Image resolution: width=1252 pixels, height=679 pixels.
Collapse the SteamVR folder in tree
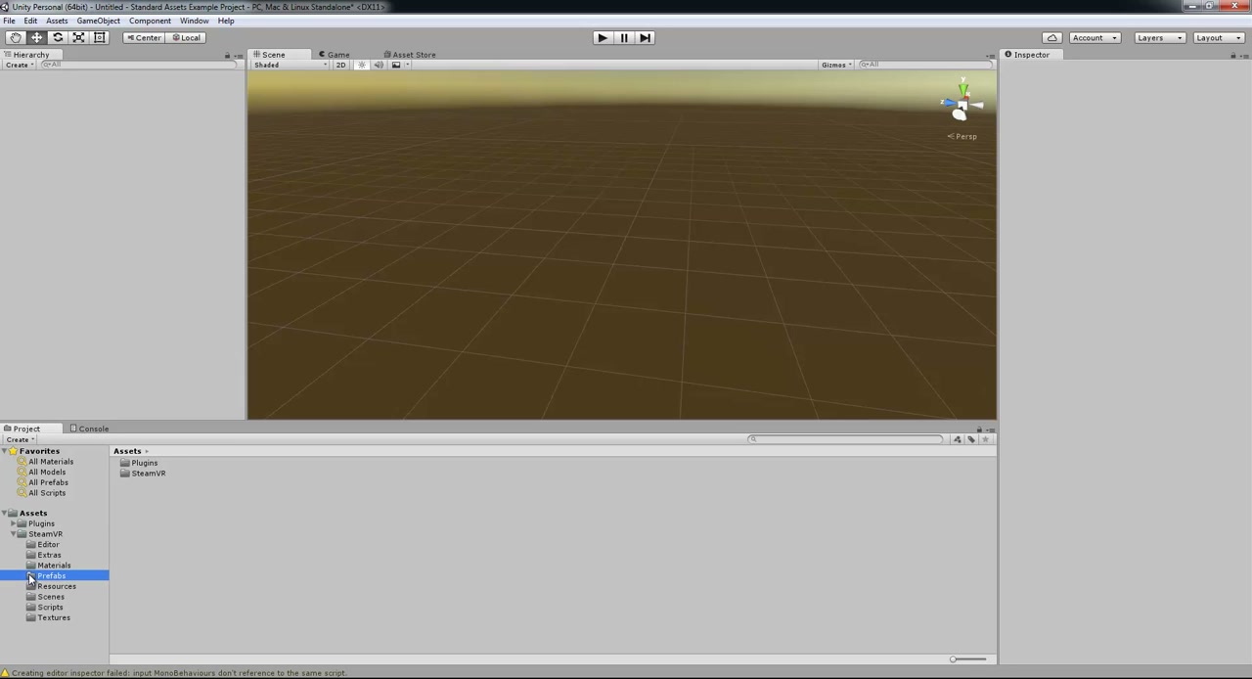[13, 534]
